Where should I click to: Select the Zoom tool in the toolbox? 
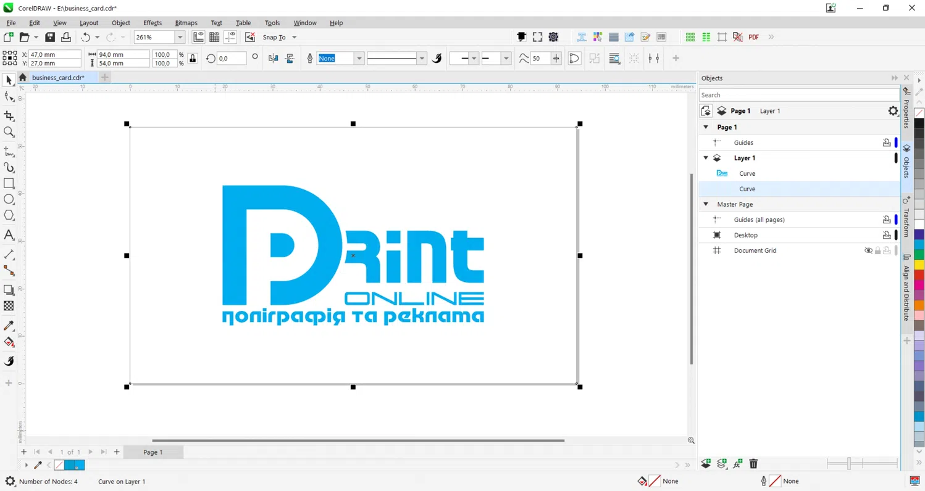coord(9,132)
